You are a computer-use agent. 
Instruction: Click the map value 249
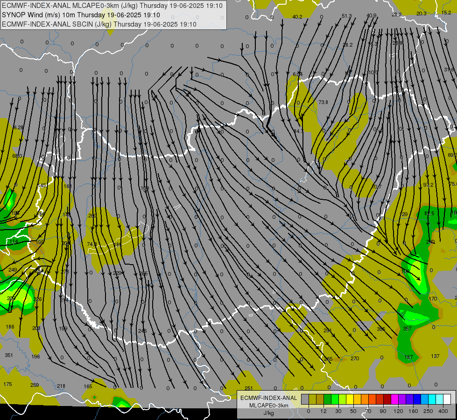coord(13,270)
